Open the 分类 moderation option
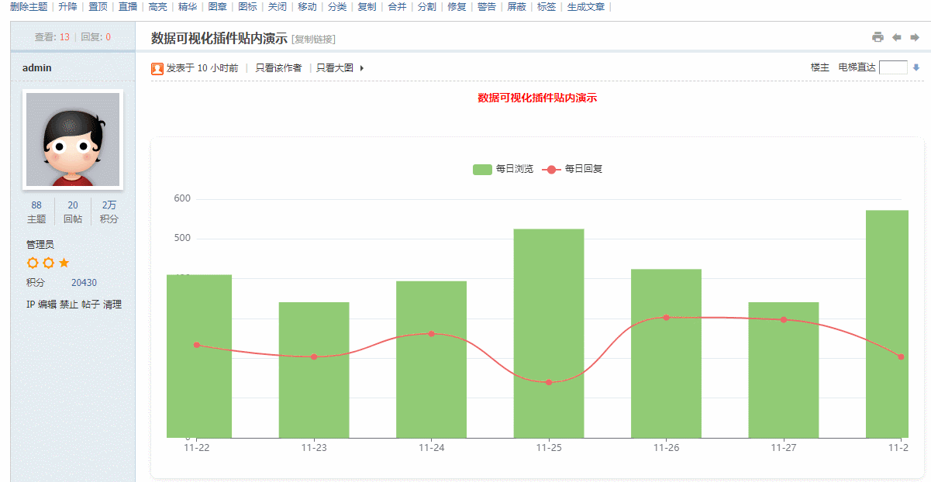The height and width of the screenshot is (482, 931). (x=337, y=7)
